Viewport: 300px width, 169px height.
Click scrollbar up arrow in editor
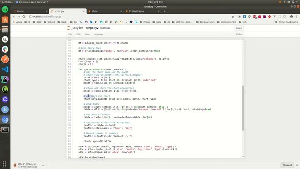(x=243, y=41)
